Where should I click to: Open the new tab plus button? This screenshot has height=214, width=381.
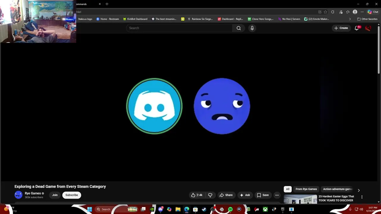(x=107, y=4)
